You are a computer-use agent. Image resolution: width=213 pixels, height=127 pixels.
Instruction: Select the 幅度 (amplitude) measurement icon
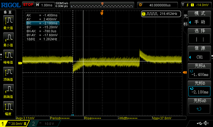9,107
